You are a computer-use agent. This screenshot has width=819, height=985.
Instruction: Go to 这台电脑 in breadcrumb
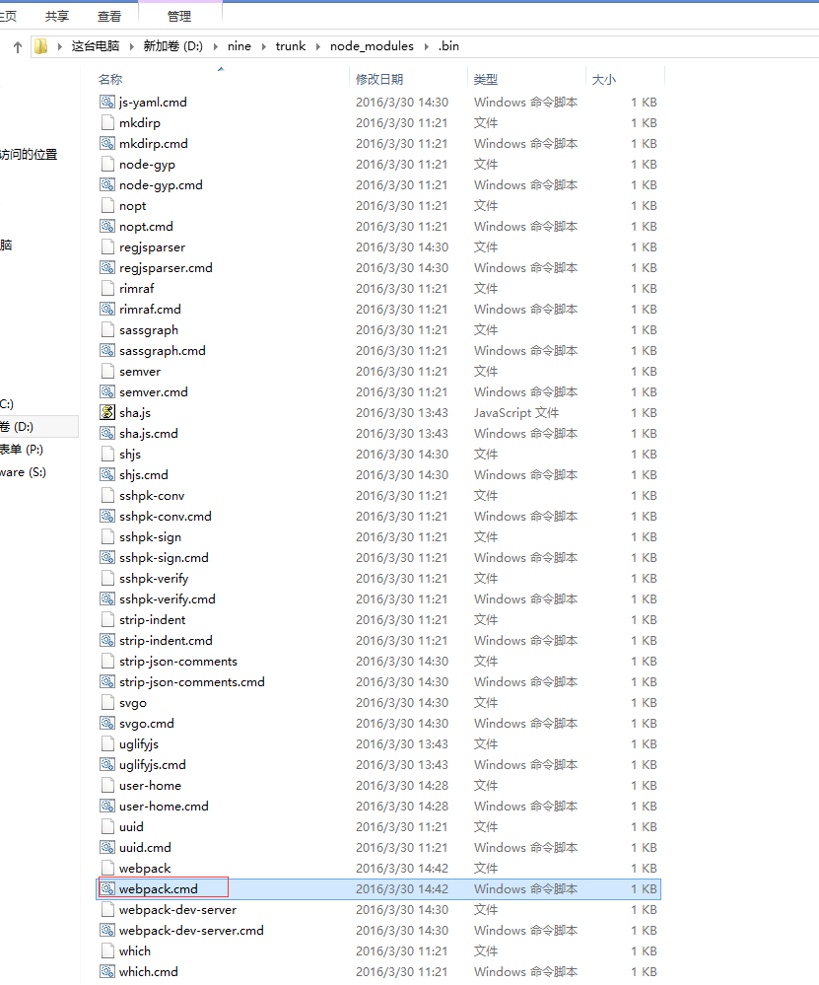pyautogui.click(x=96, y=46)
